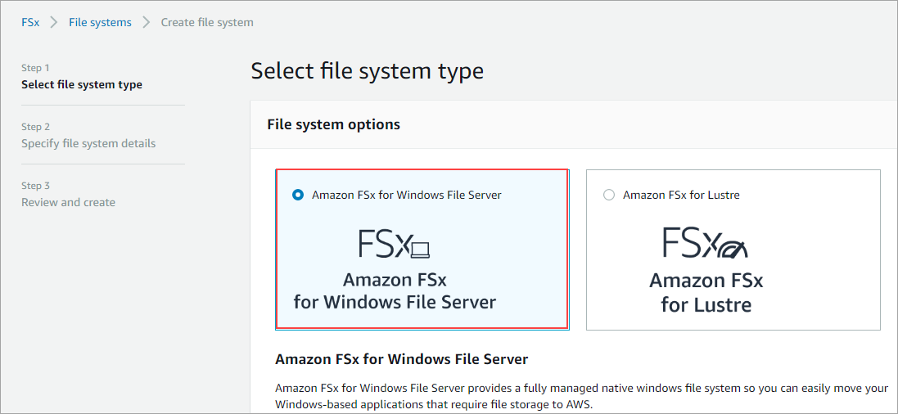Click the FSx laptop logo for Windows File Server

pyautogui.click(x=394, y=243)
